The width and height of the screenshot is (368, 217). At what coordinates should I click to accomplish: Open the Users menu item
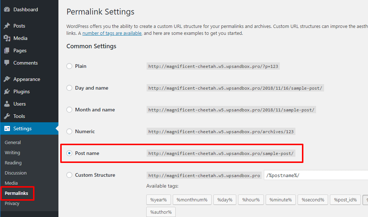[x=20, y=104]
